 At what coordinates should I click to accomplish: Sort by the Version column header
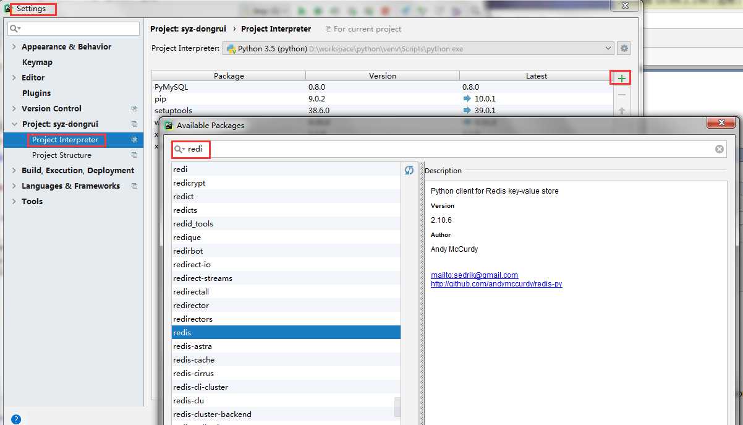[383, 75]
